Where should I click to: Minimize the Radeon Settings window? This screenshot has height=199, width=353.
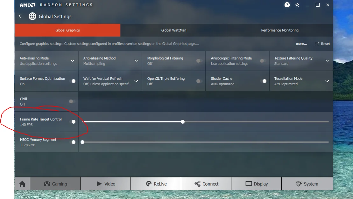(307, 5)
